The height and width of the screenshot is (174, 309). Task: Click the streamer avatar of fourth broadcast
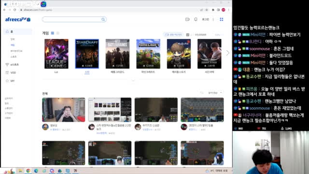click(184, 127)
